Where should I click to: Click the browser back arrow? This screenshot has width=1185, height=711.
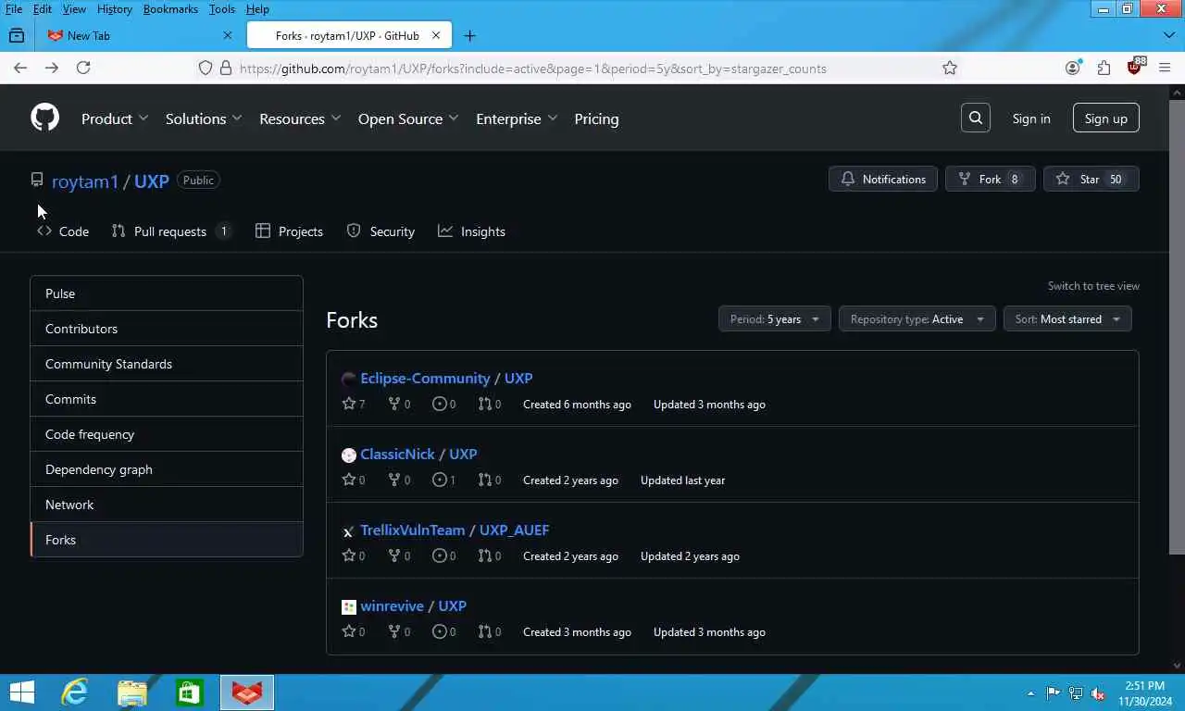tap(20, 68)
